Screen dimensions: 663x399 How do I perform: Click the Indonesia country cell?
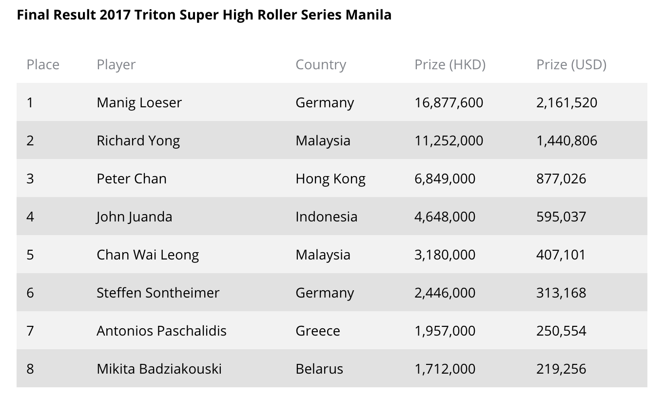pos(326,217)
